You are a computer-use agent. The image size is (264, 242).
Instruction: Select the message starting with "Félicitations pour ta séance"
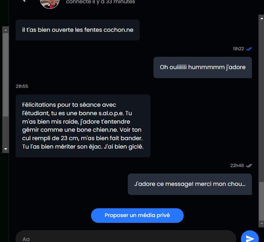(x=83, y=126)
